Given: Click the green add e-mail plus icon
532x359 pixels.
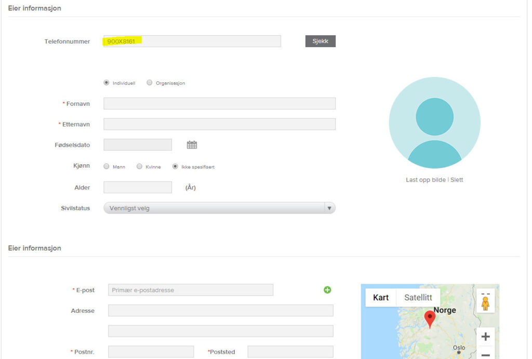Looking at the screenshot, I should [327, 290].
